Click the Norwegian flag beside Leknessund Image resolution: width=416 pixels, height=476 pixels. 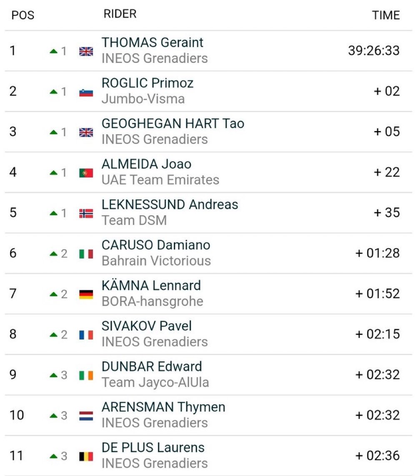86,213
